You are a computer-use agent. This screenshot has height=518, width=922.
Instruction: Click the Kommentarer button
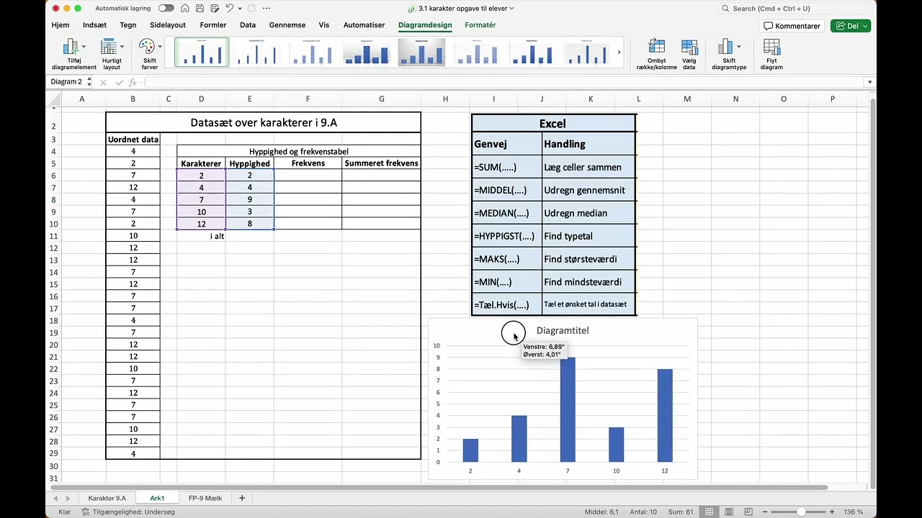(792, 26)
